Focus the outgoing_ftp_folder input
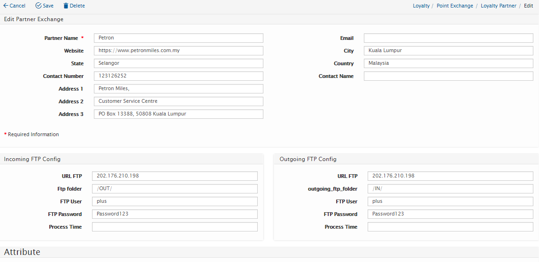The height and width of the screenshot is (262, 539). pyautogui.click(x=450, y=189)
